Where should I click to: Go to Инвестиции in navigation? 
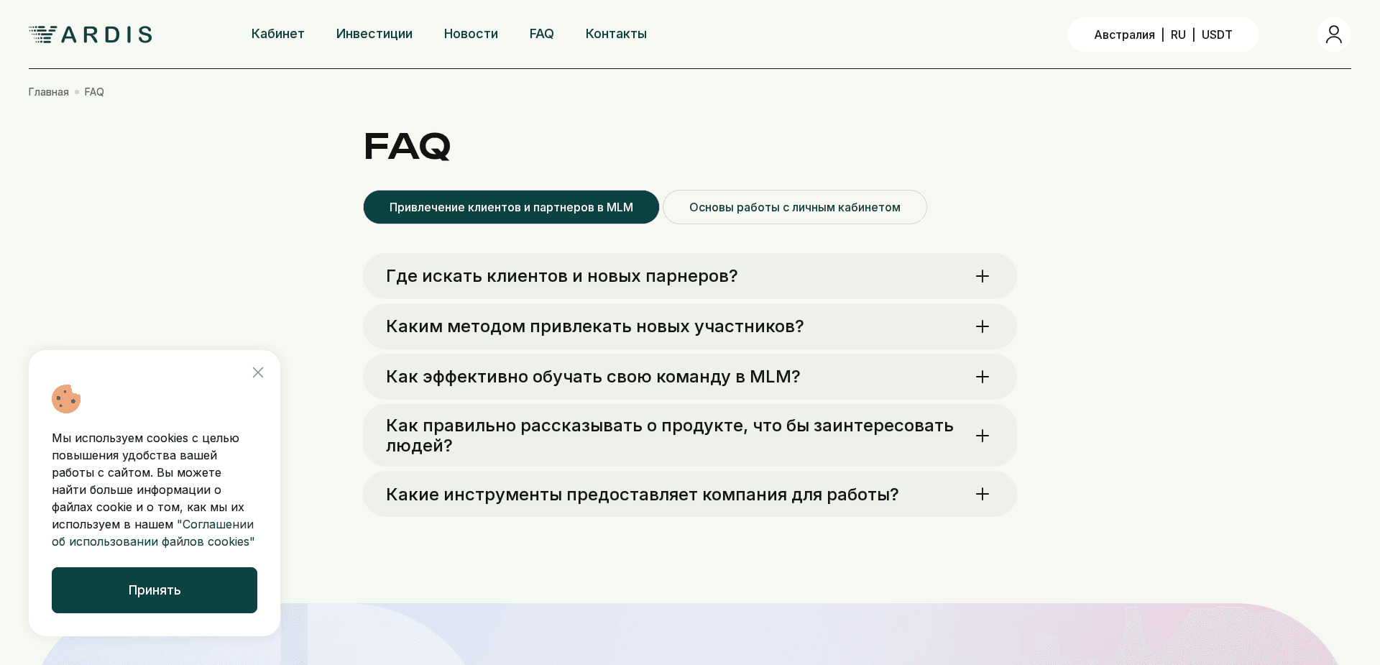coord(374,34)
